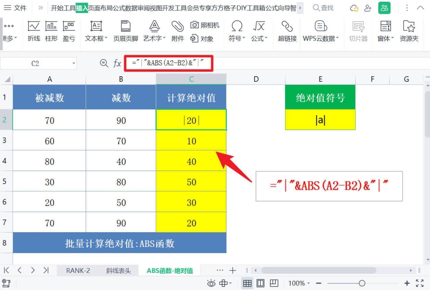Click the header and footer (页眉页脚) icon
Image resolution: width=430 pixels, height=290 pixels.
pos(126,31)
